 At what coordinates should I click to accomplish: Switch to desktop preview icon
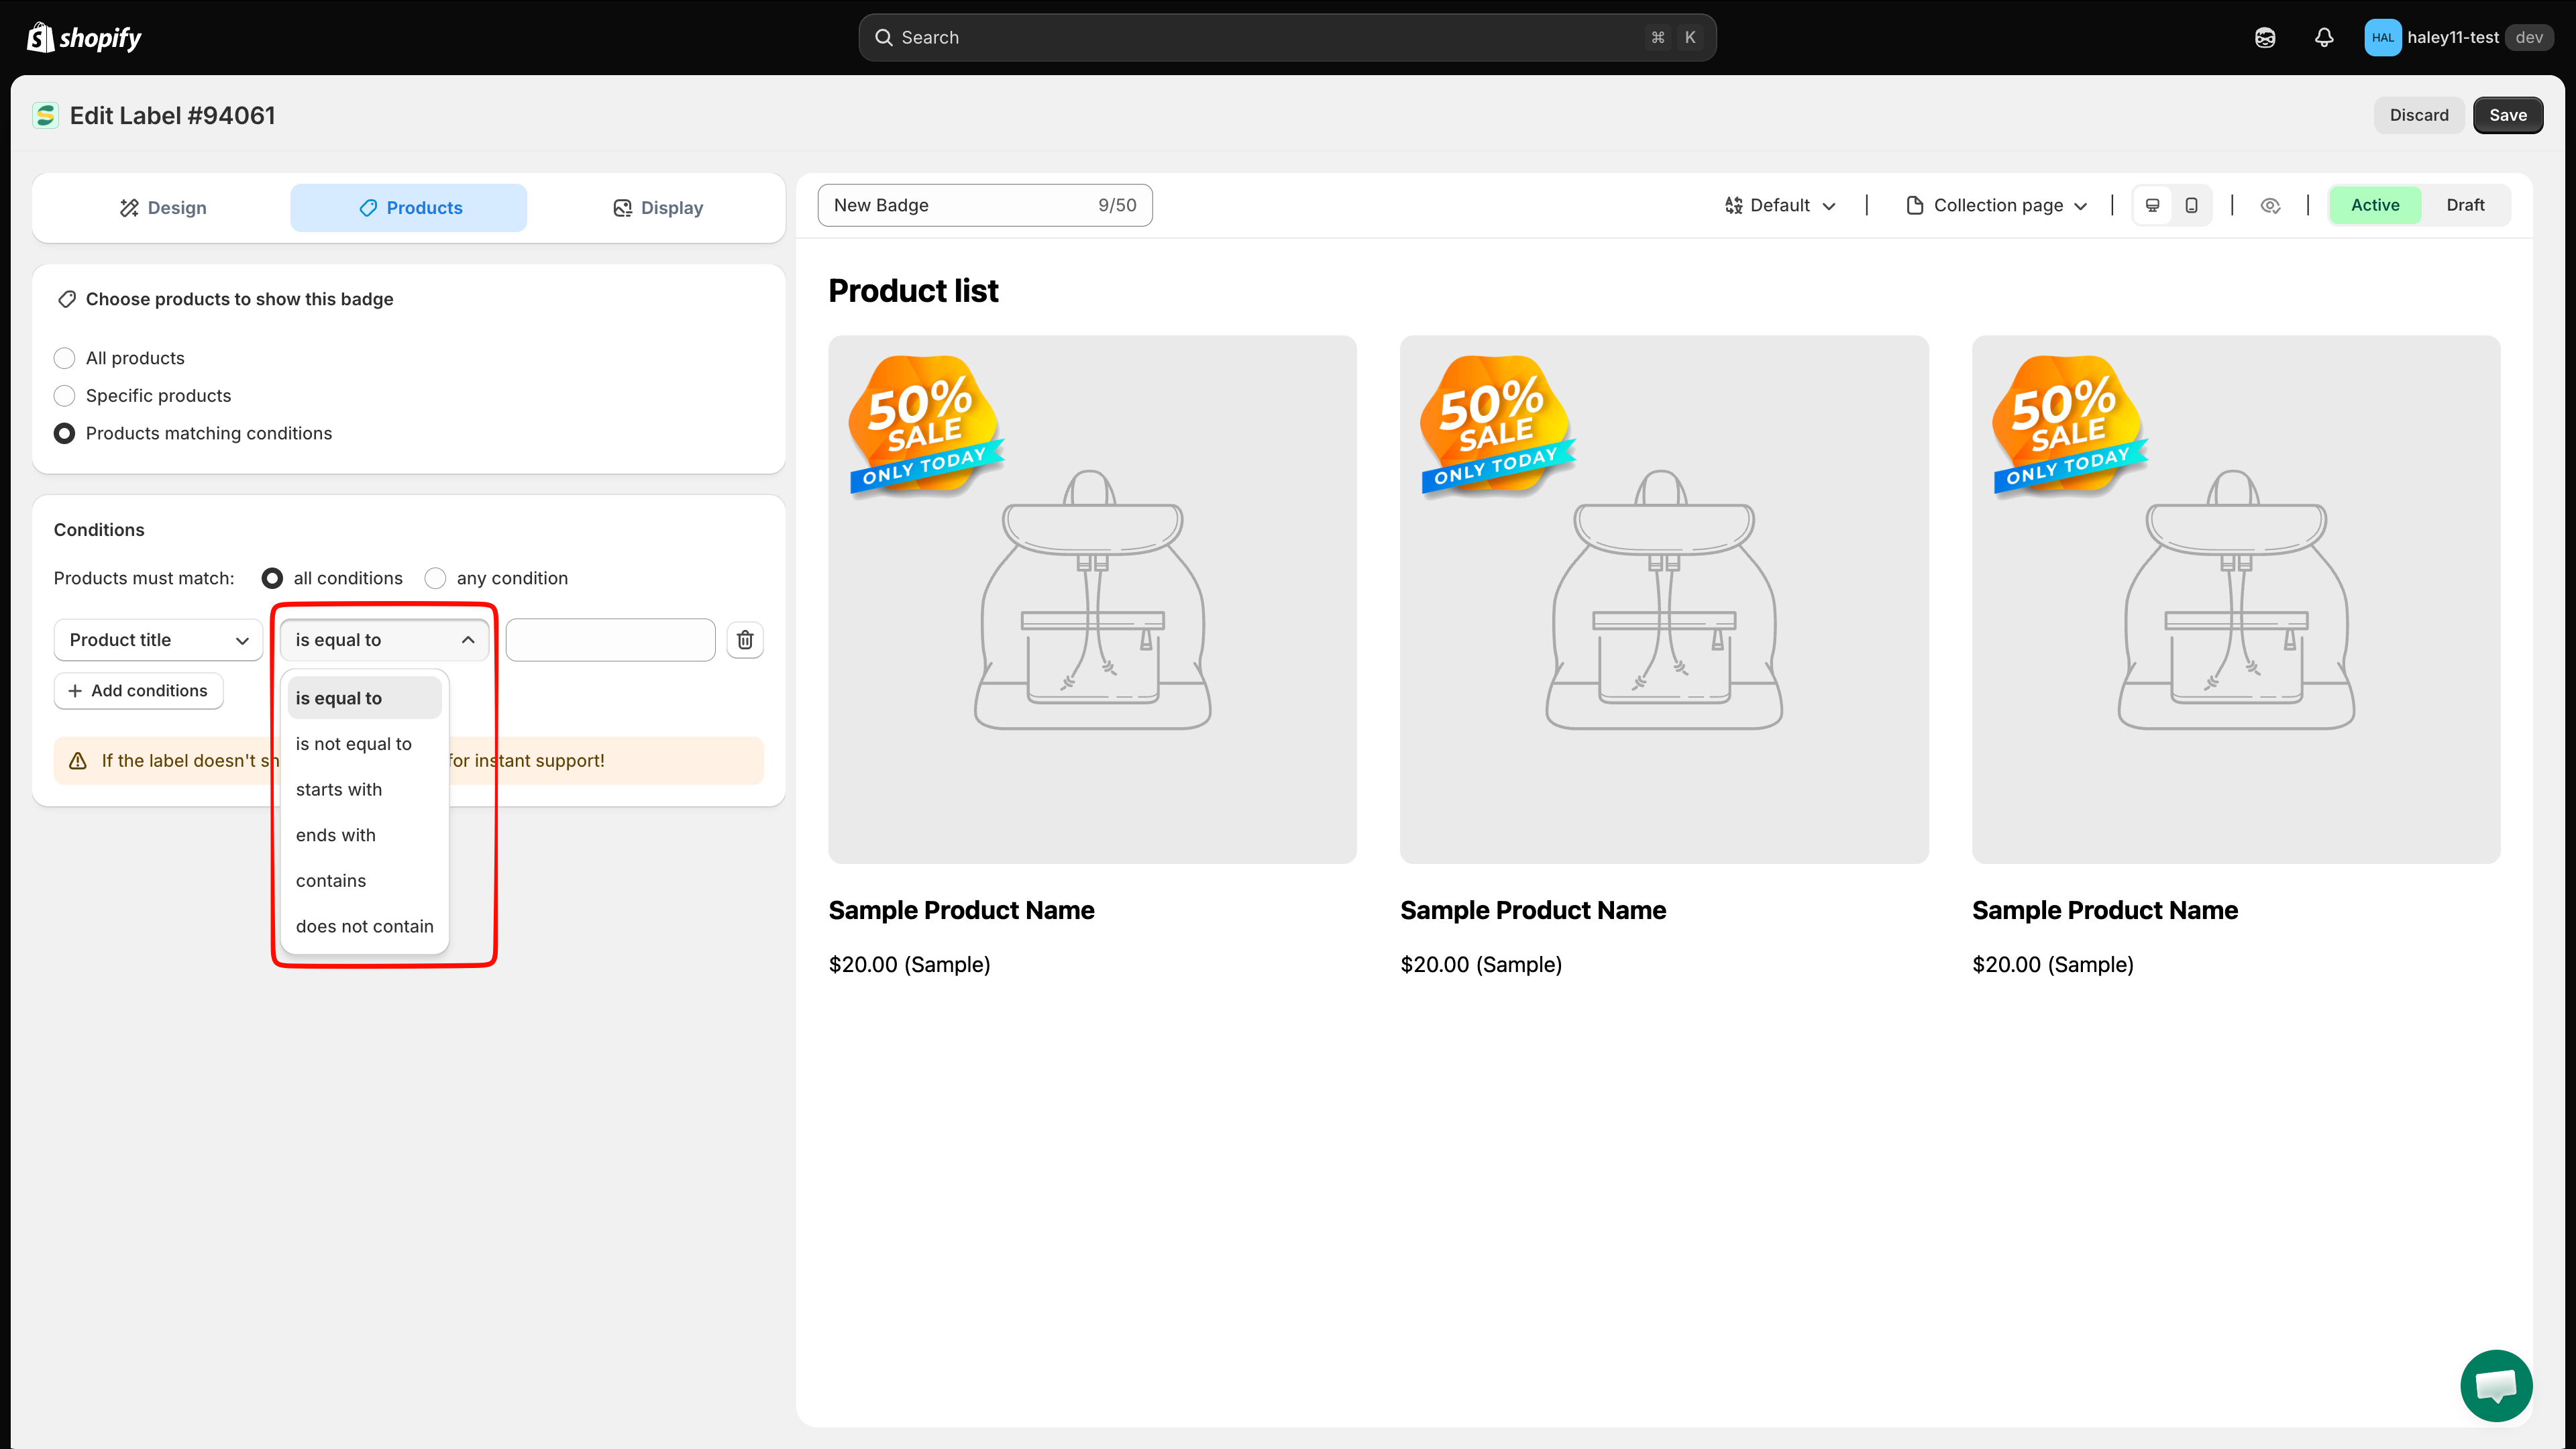[x=2153, y=205]
